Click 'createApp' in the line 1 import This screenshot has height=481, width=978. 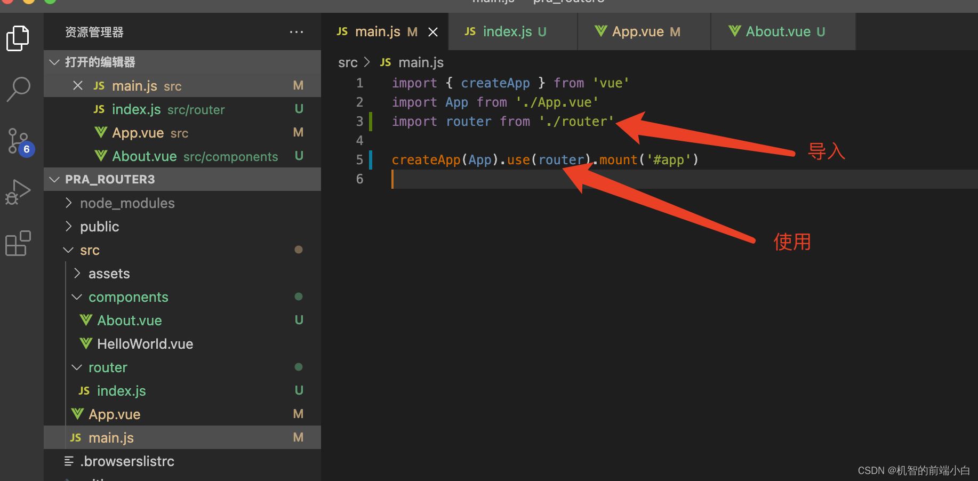(495, 83)
